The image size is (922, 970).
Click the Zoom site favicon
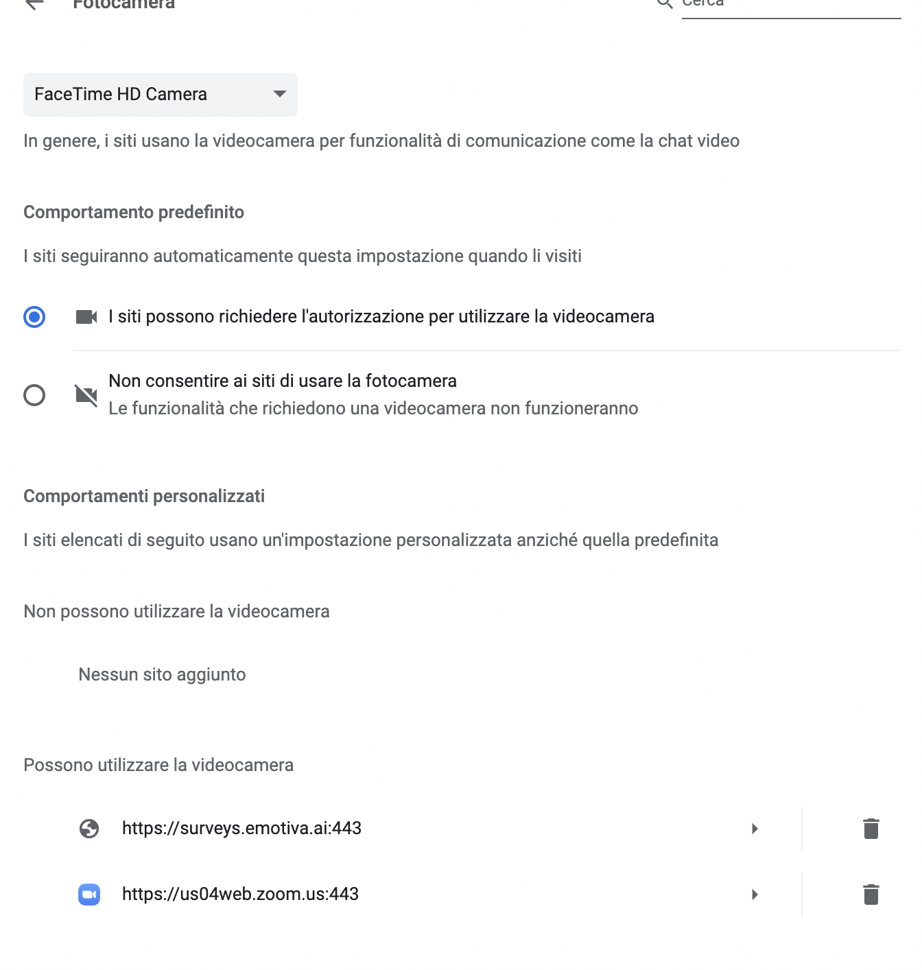click(89, 895)
